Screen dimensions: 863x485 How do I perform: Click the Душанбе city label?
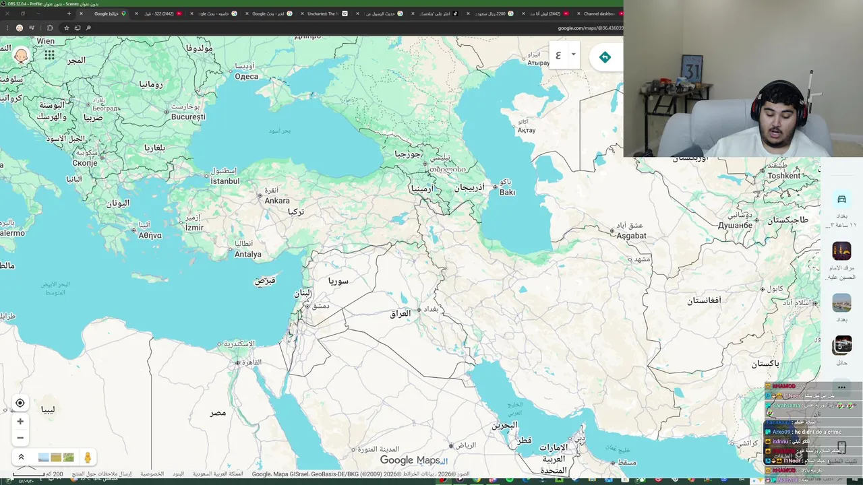(735, 225)
